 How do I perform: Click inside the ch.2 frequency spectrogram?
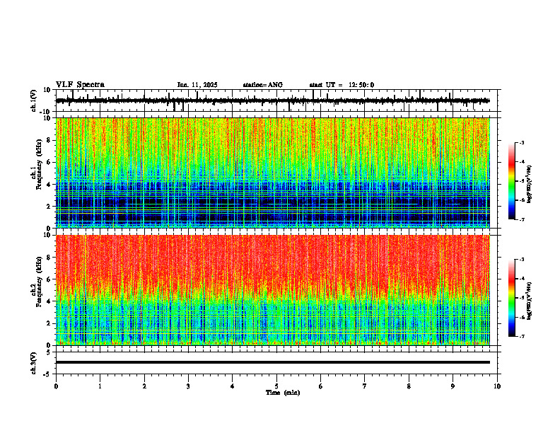coord(273,290)
